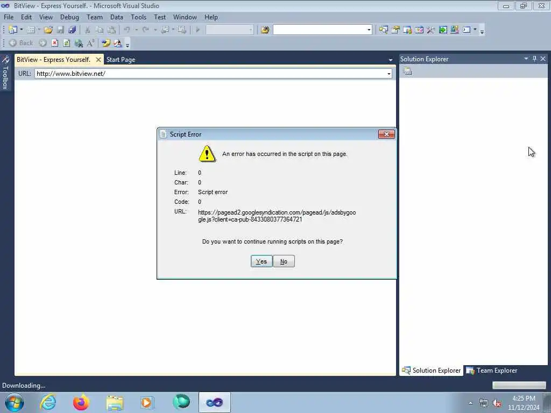Click the Properties icon in Solution Explorer
The height and width of the screenshot is (413, 551).
(x=407, y=72)
